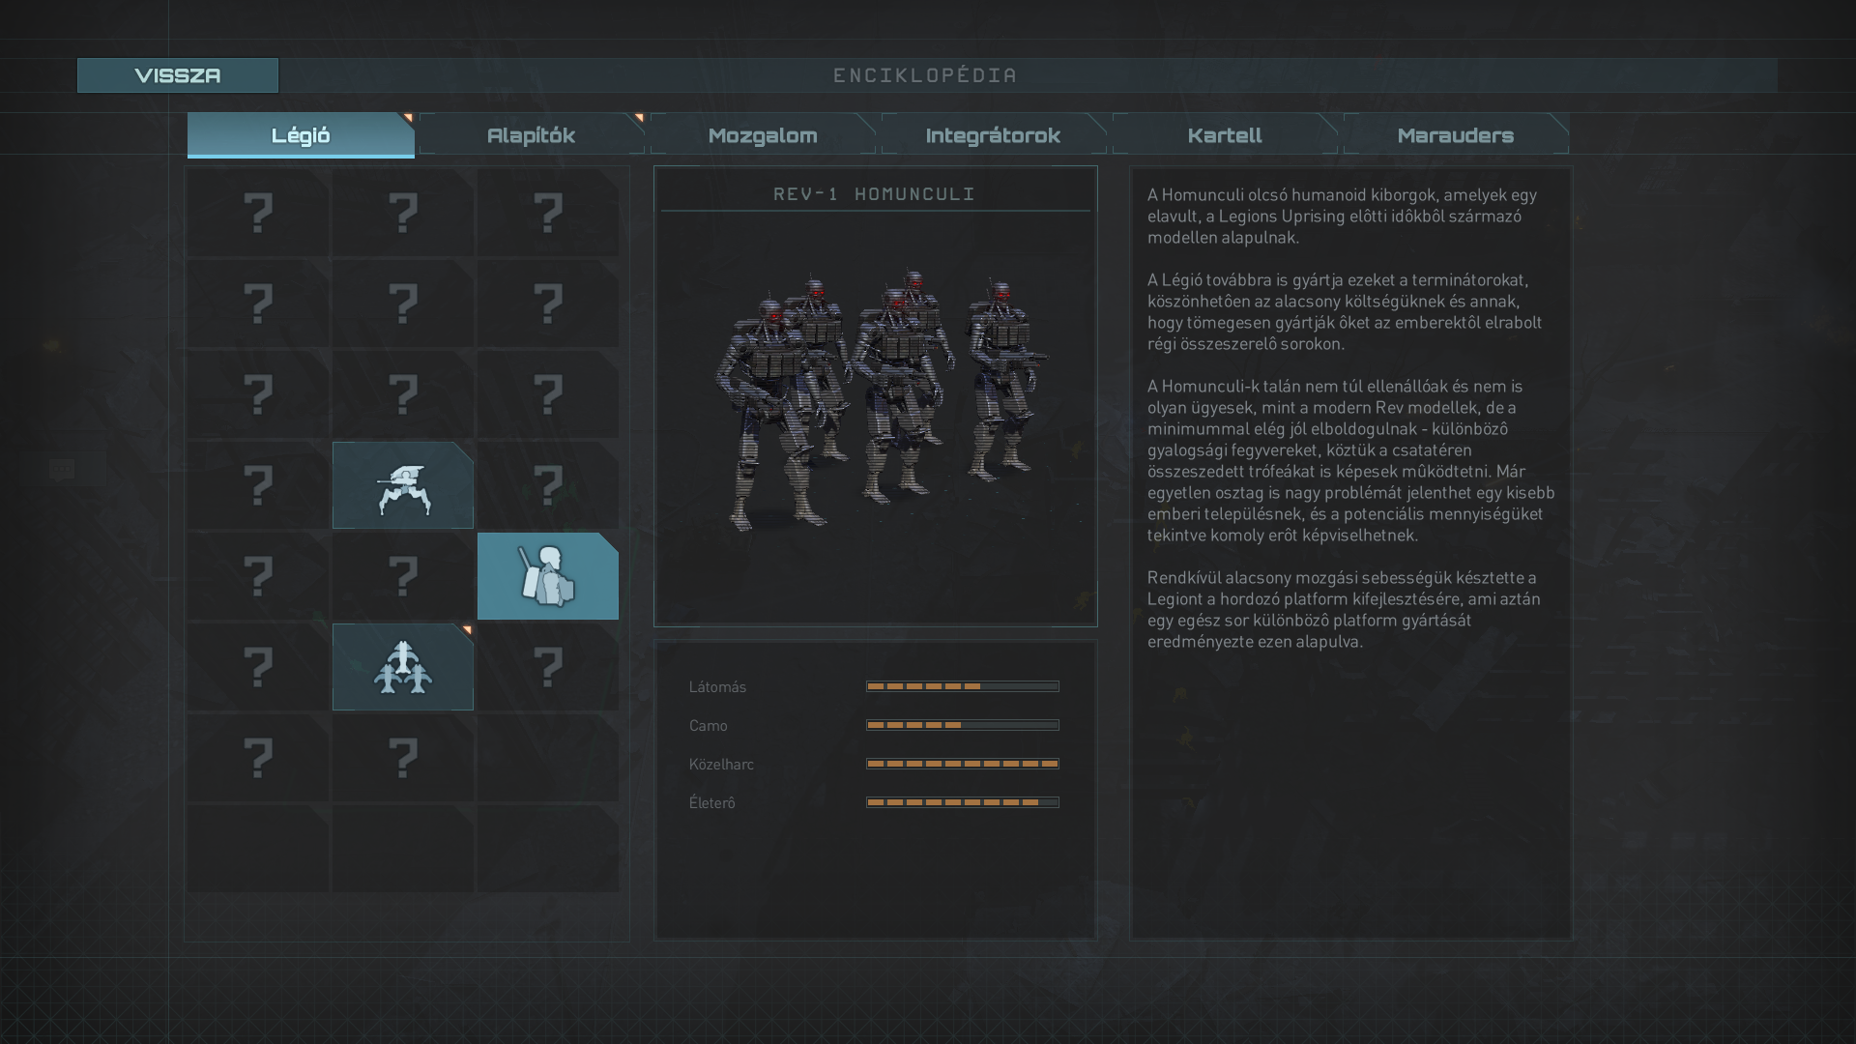Click the Közelharc stat bar

tap(962, 764)
